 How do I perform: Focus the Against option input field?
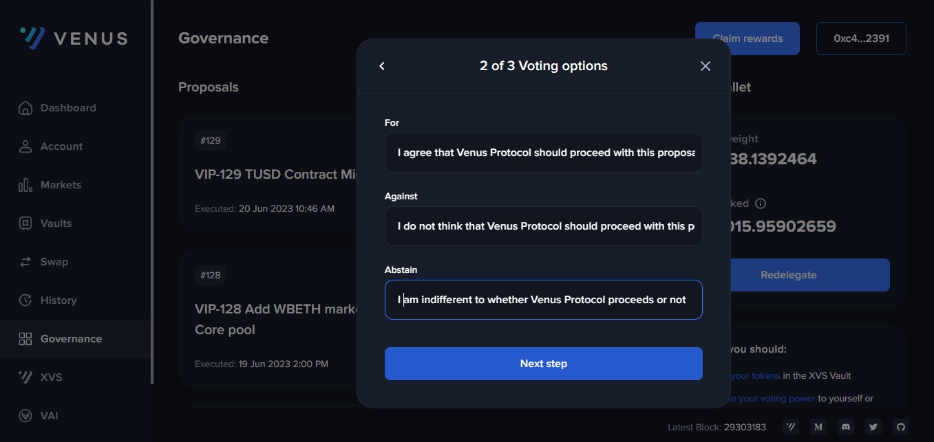[x=543, y=226]
